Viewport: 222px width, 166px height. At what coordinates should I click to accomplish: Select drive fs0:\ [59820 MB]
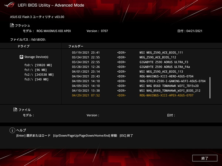[38, 65]
